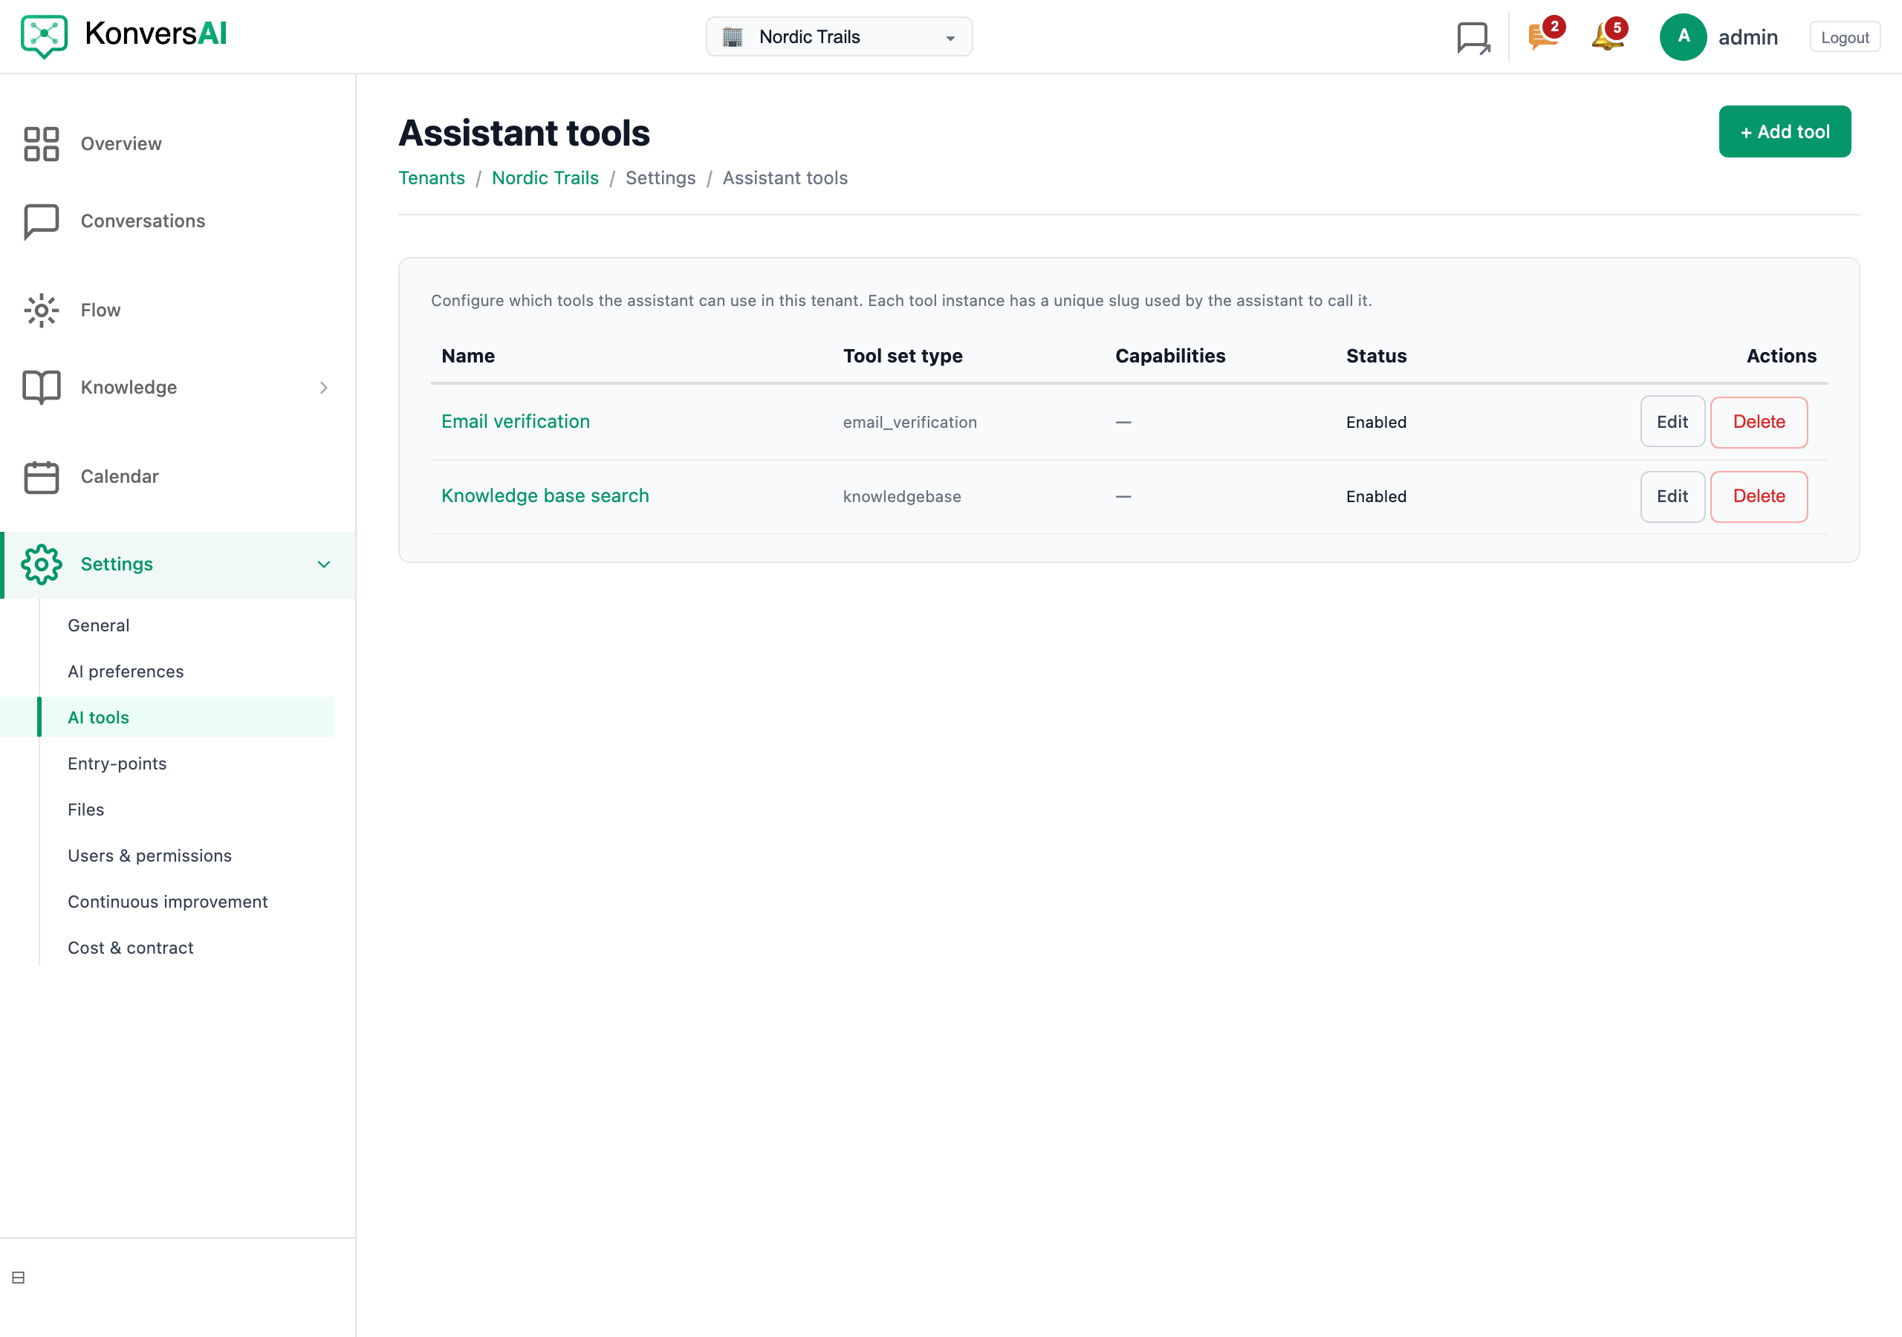Open the Calendar icon in sidebar
Image resolution: width=1902 pixels, height=1337 pixels.
coord(42,476)
